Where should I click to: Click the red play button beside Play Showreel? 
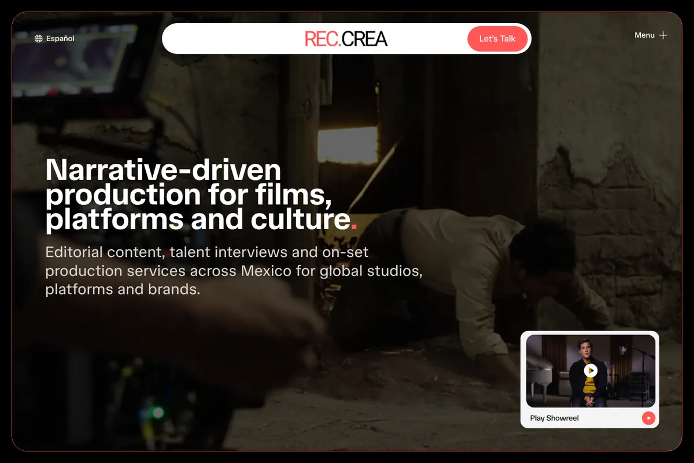point(648,418)
